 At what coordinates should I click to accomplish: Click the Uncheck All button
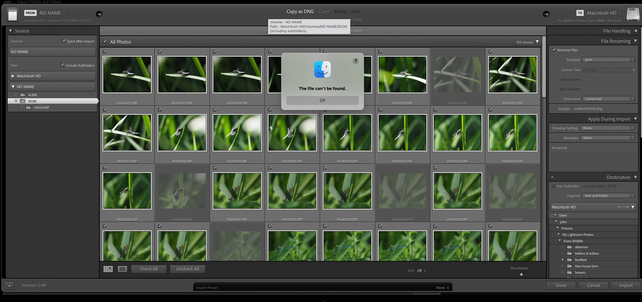(188, 269)
